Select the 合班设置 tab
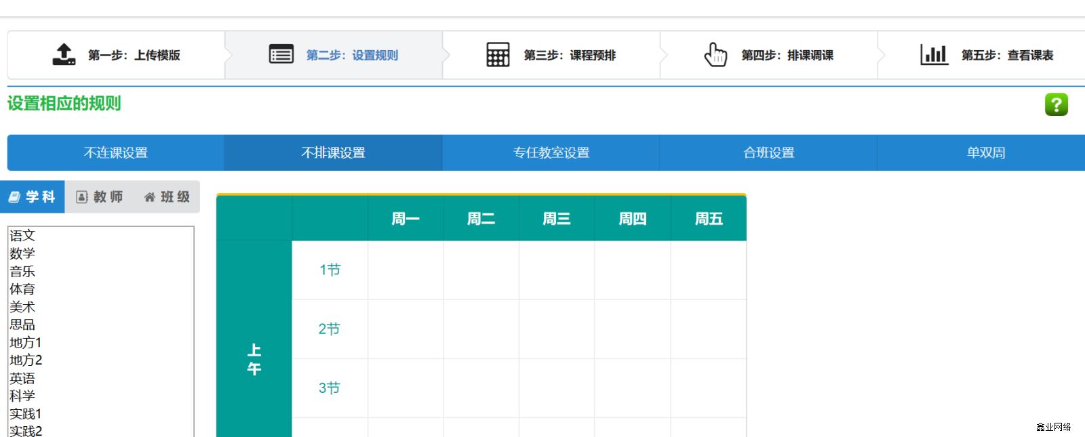Screen dimensions: 1085x437 pyautogui.click(x=768, y=152)
